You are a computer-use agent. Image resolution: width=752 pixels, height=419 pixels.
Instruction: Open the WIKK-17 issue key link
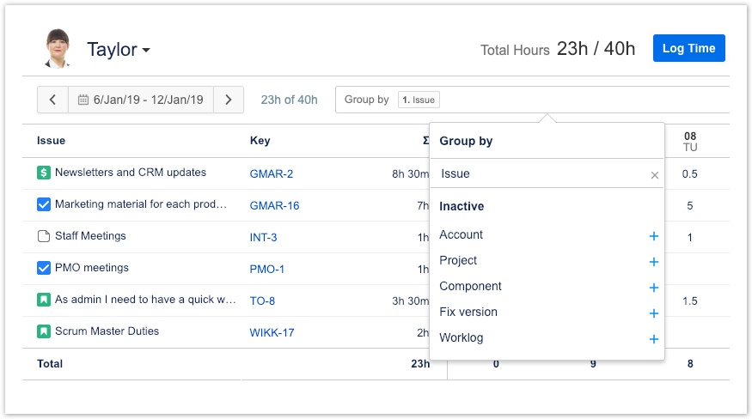pyautogui.click(x=272, y=332)
